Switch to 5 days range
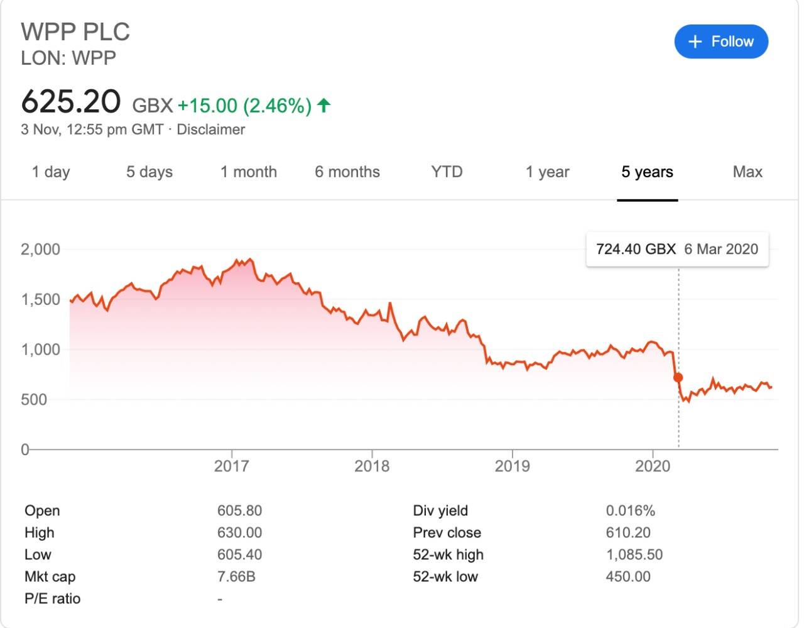Screen dimensions: 804x628 pyautogui.click(x=149, y=172)
